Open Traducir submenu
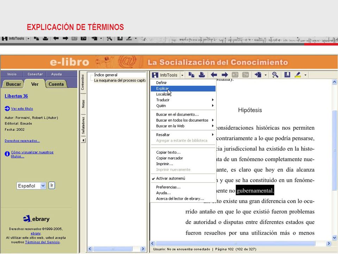338x254 pixels. [x=183, y=100]
